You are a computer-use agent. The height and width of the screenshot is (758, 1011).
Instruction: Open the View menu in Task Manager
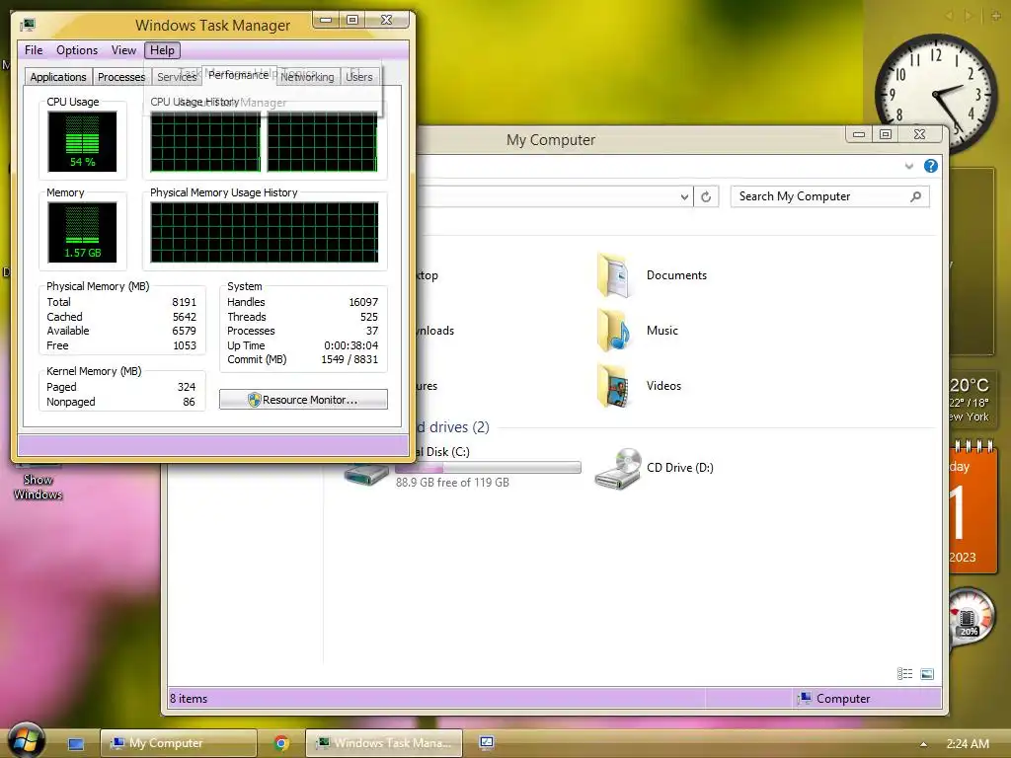[123, 50]
